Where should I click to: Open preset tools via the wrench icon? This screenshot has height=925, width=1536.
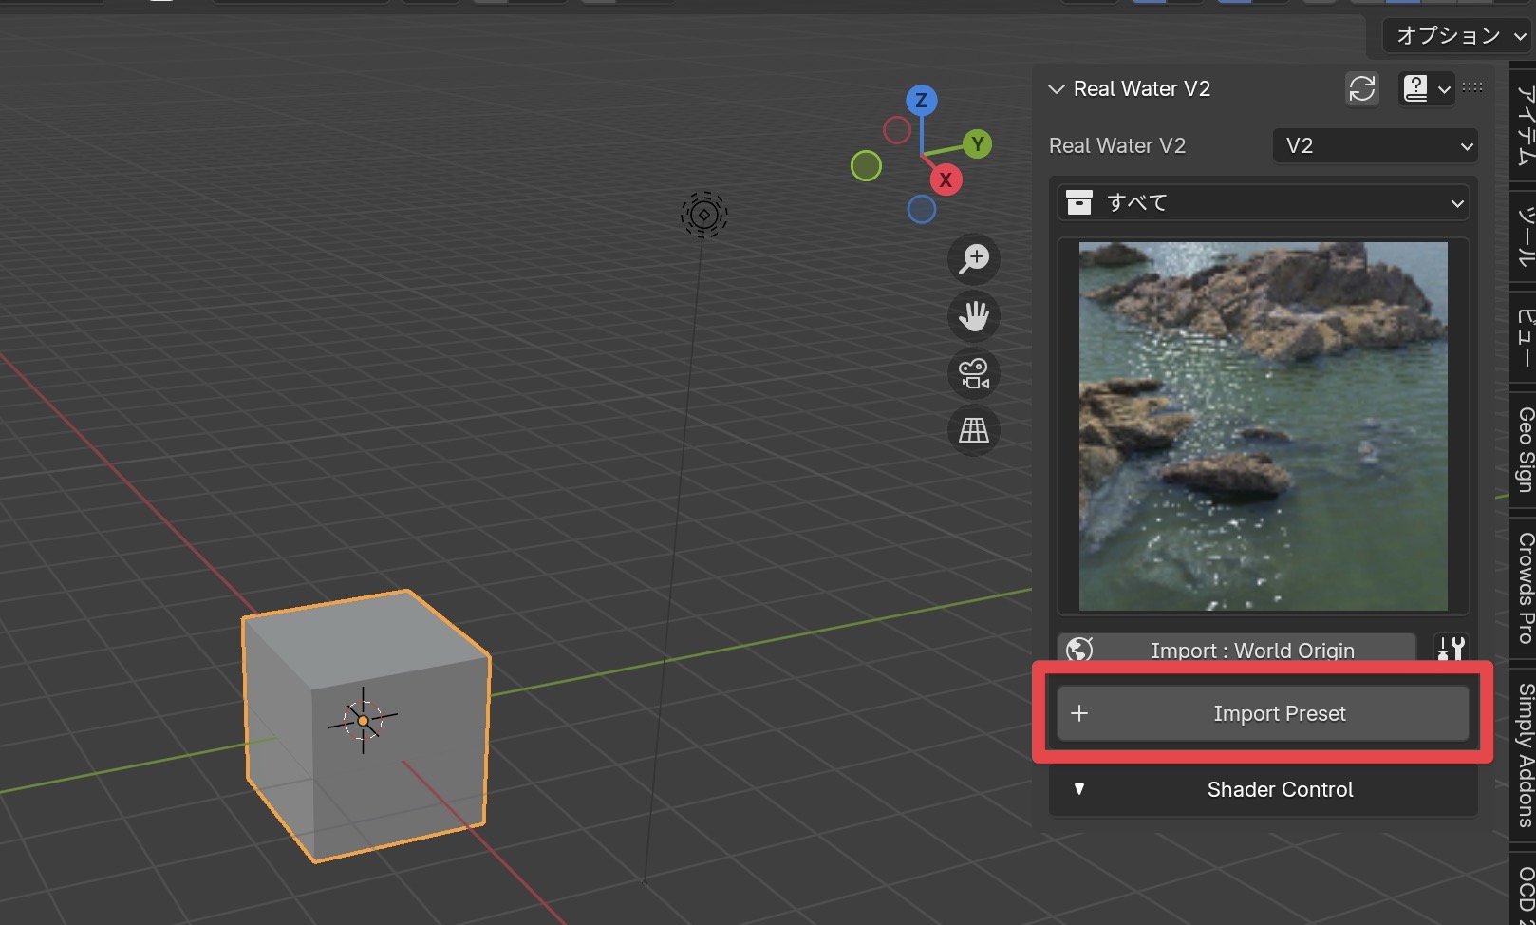(1452, 650)
